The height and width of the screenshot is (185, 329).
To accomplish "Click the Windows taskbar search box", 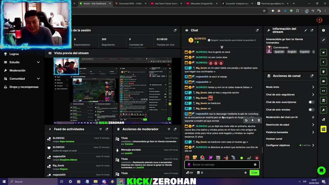I will point(33,182).
